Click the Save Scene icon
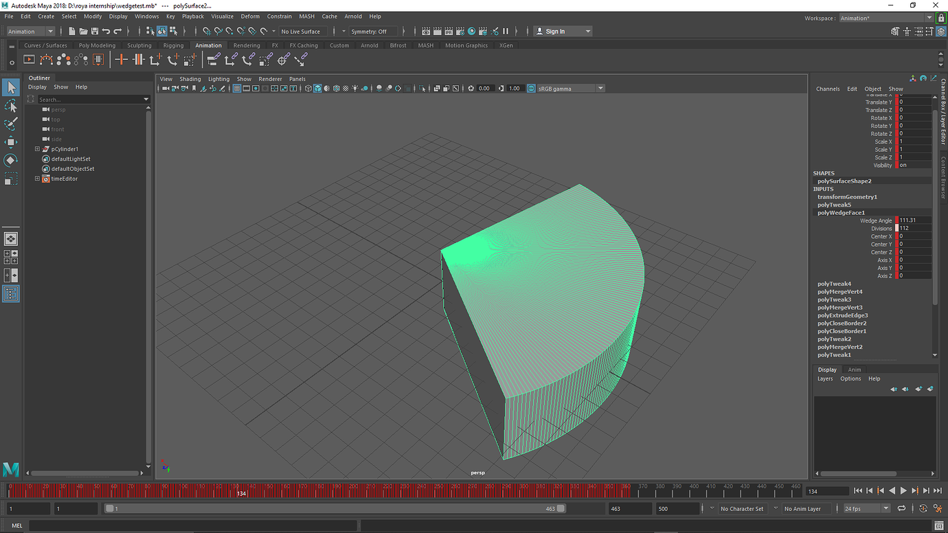Screen dimensions: 948x533 [x=94, y=32]
